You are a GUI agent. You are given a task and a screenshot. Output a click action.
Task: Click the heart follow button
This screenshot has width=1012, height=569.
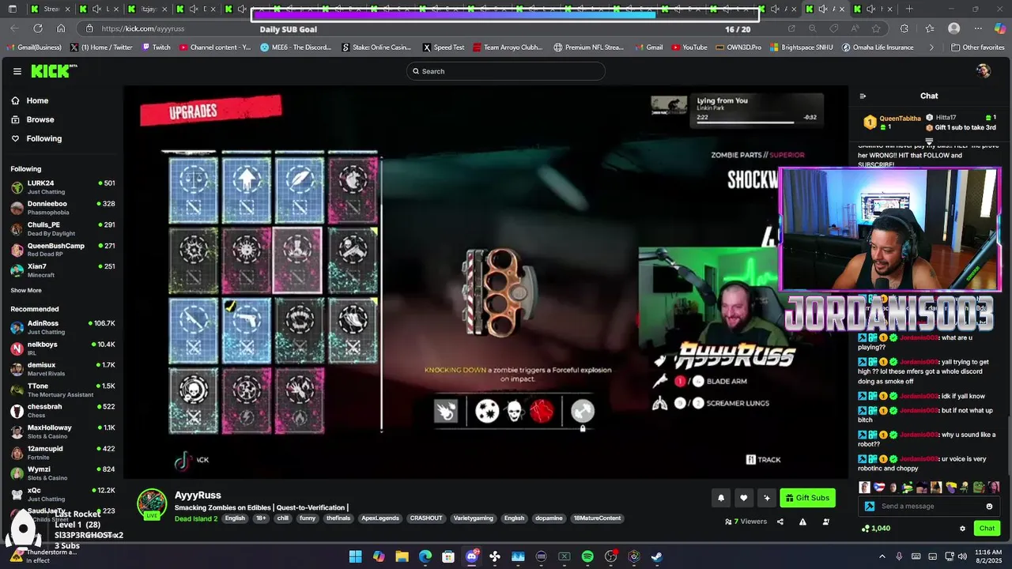coord(743,498)
